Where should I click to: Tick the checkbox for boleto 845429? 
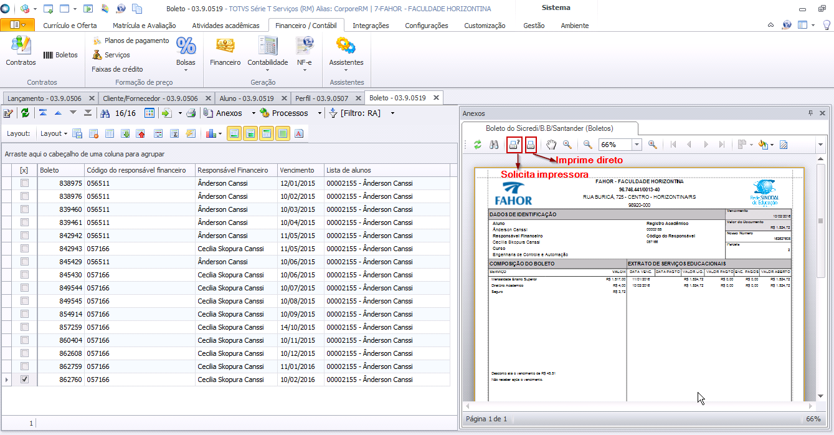click(x=24, y=262)
